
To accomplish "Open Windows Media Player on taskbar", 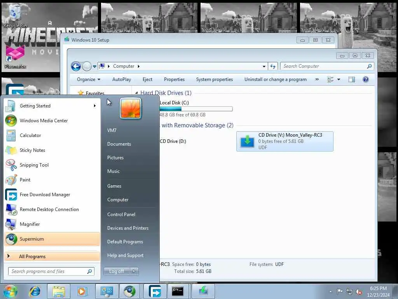I will pos(82,291).
